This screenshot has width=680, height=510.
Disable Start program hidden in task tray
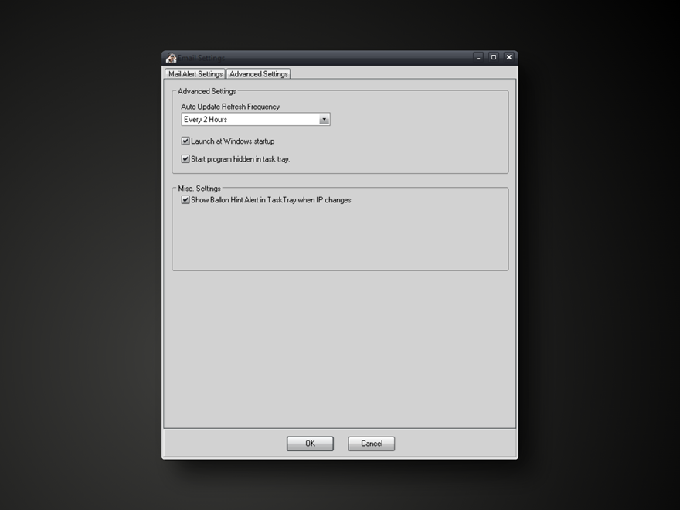click(x=185, y=159)
